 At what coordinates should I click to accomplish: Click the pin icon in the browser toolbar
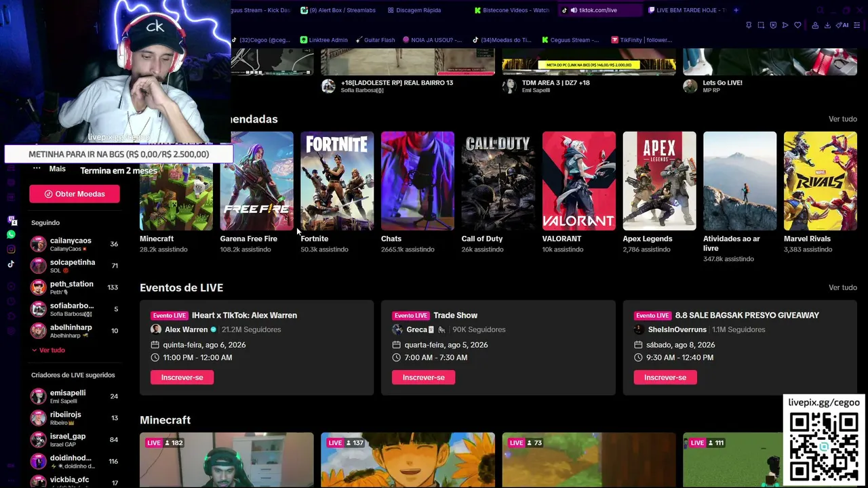(x=749, y=25)
